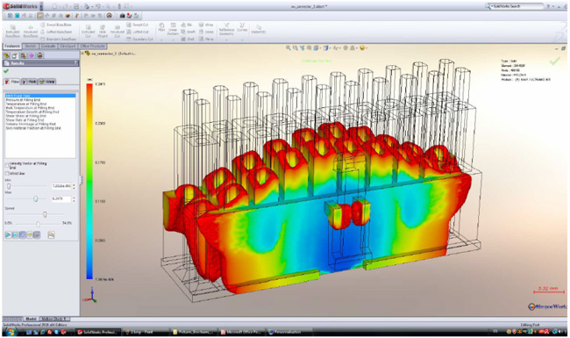The height and width of the screenshot is (338, 570).
Task: Click the Instant3D icon
Action: tap(259, 29)
